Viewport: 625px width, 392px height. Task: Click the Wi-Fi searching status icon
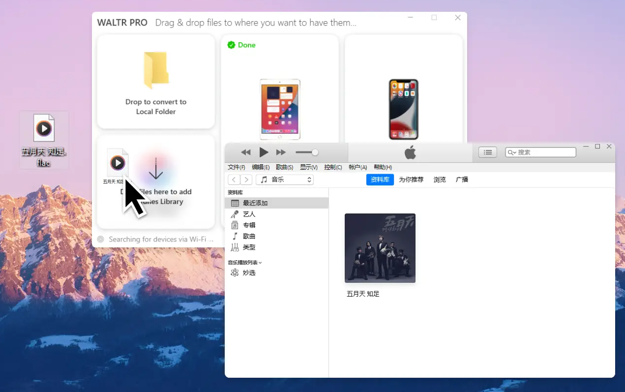[100, 240]
